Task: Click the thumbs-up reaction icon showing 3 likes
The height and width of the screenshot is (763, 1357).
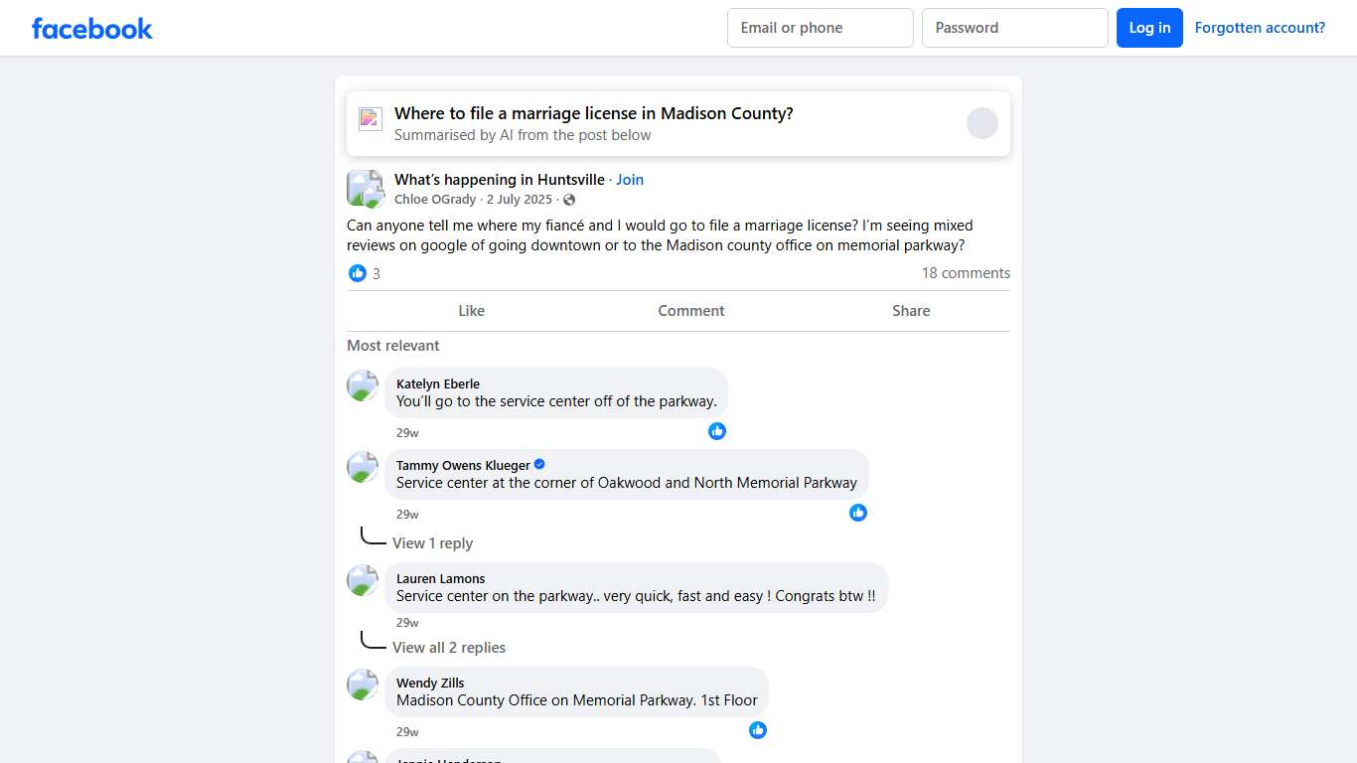Action: click(x=358, y=273)
